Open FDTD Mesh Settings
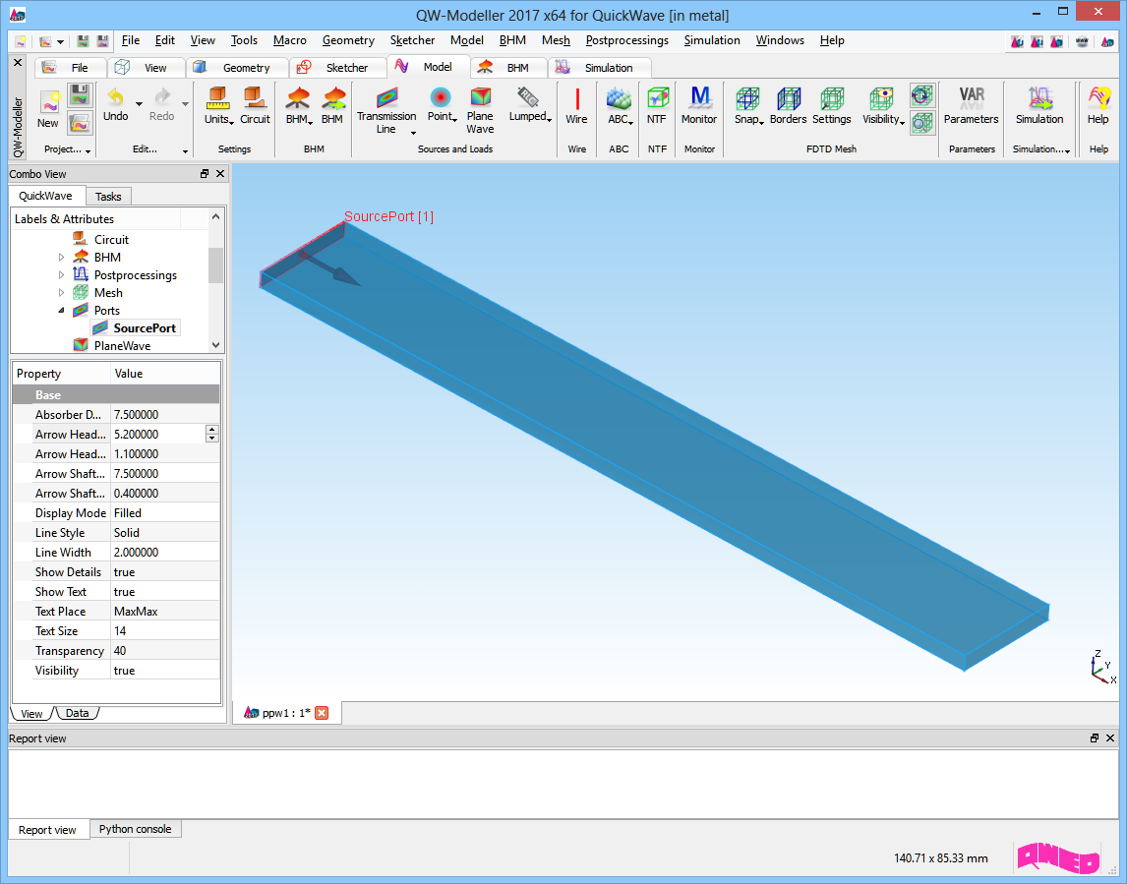1127x884 pixels. [832, 105]
